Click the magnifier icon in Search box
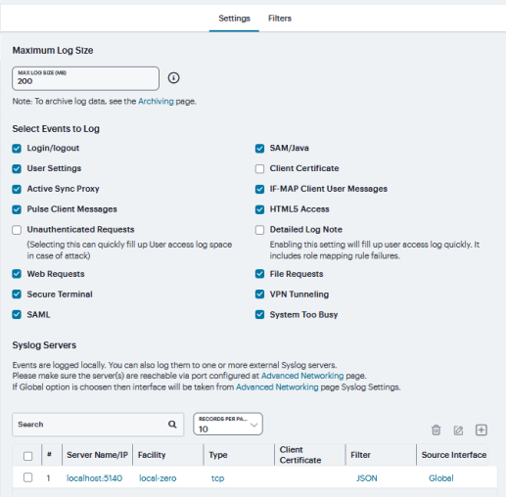The width and height of the screenshot is (506, 497). pos(172,424)
